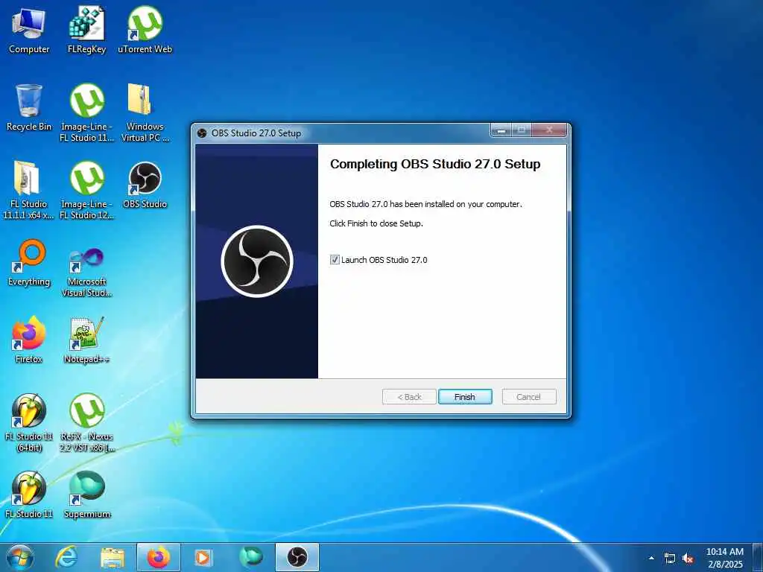Click Finish to close Setup
The width and height of the screenshot is (763, 572).
tap(465, 397)
